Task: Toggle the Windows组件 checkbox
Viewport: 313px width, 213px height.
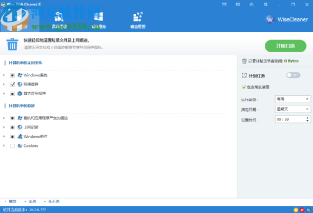Action: 12,137
